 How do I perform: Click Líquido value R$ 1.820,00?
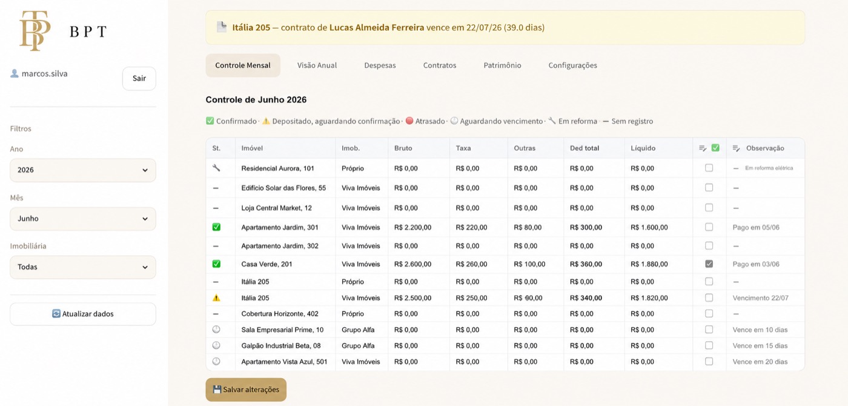(x=649, y=298)
